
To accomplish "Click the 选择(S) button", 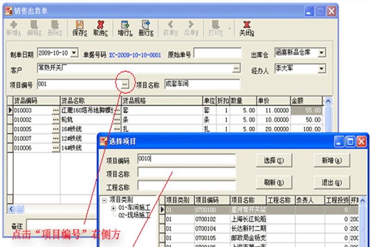I will pyautogui.click(x=274, y=160).
